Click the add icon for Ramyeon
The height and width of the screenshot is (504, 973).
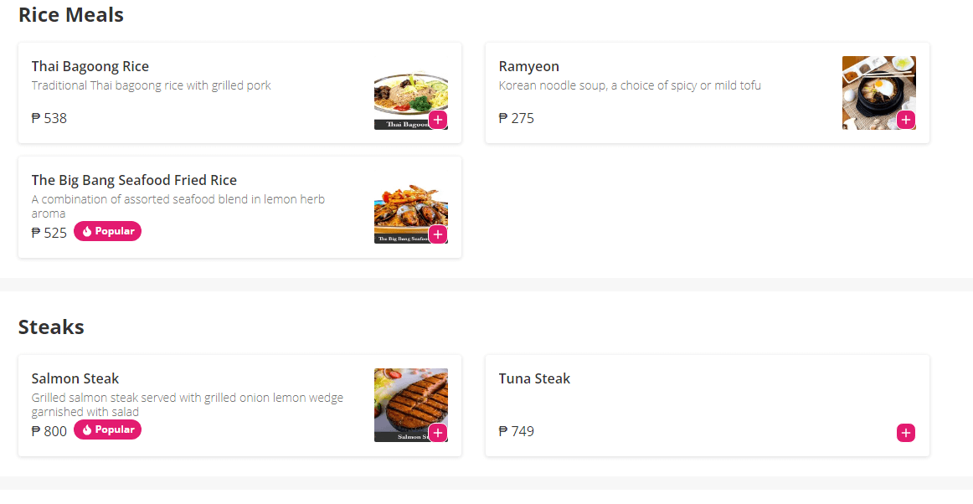(x=905, y=120)
